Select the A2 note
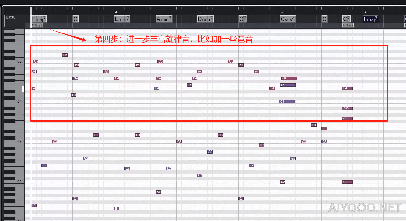 point(210,152)
